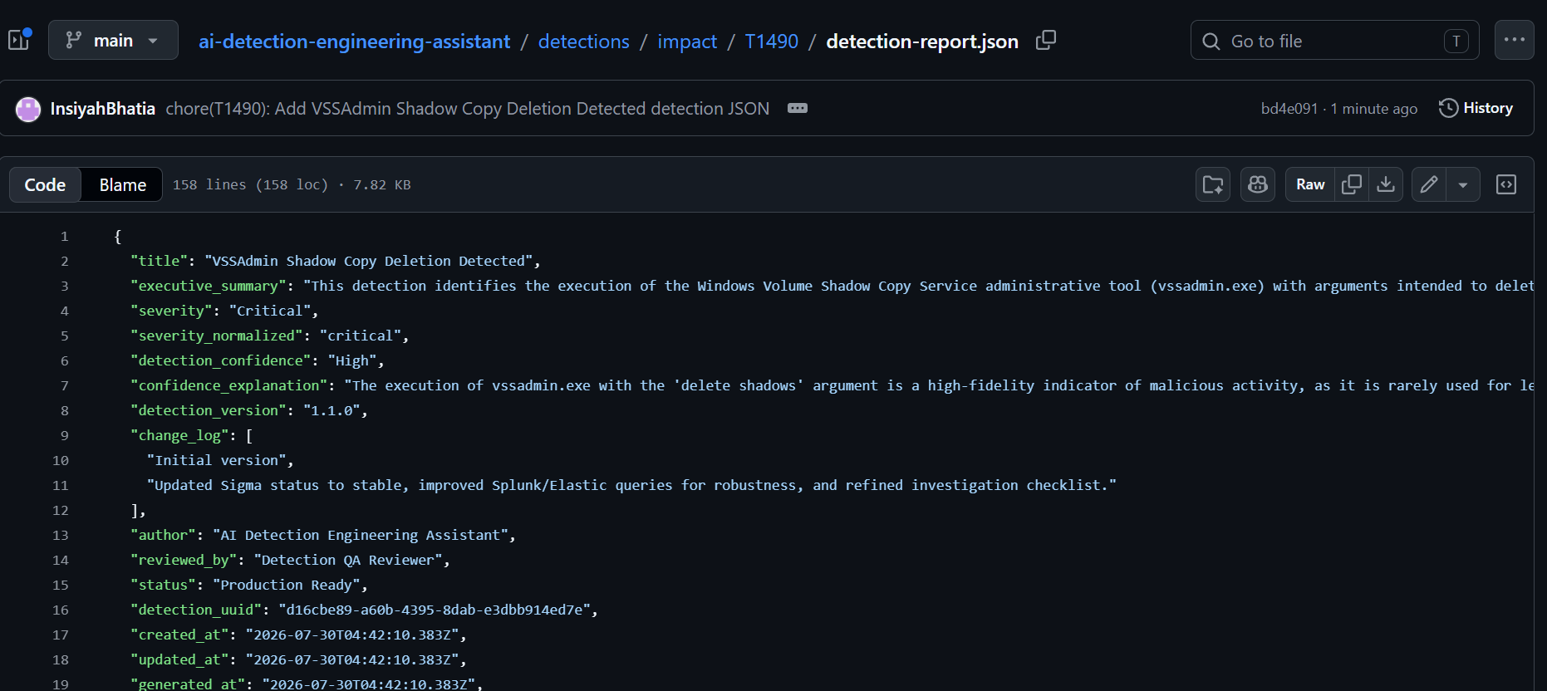Go to the T1490 folder breadcrumb
This screenshot has width=1547, height=691.
[771, 42]
